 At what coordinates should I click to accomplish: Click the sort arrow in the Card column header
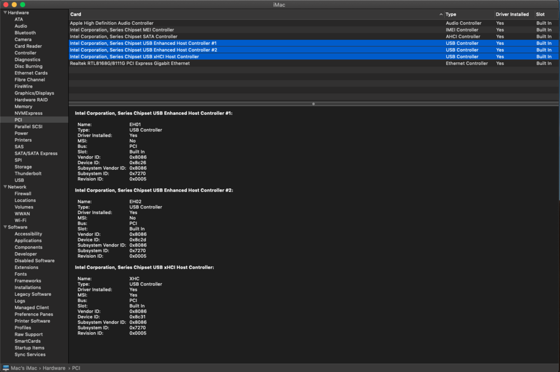pyautogui.click(x=441, y=15)
